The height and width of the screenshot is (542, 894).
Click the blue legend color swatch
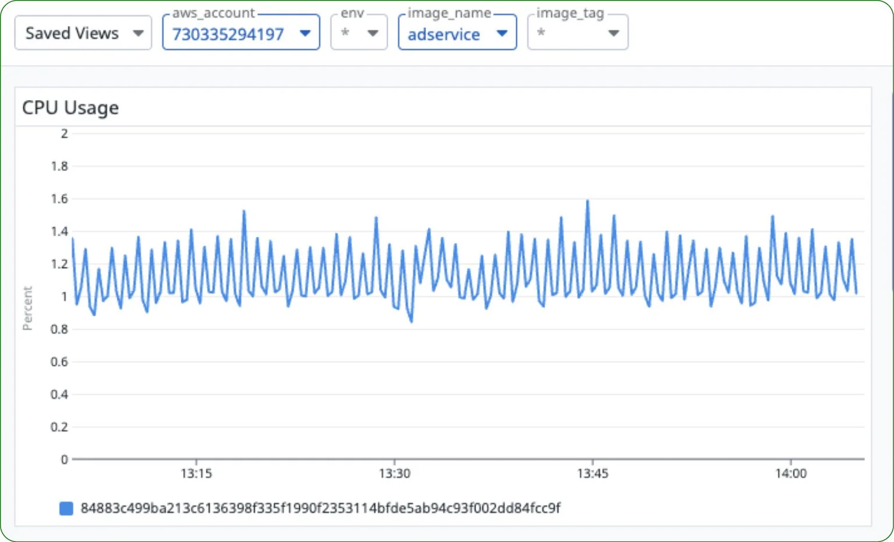pyautogui.click(x=66, y=508)
